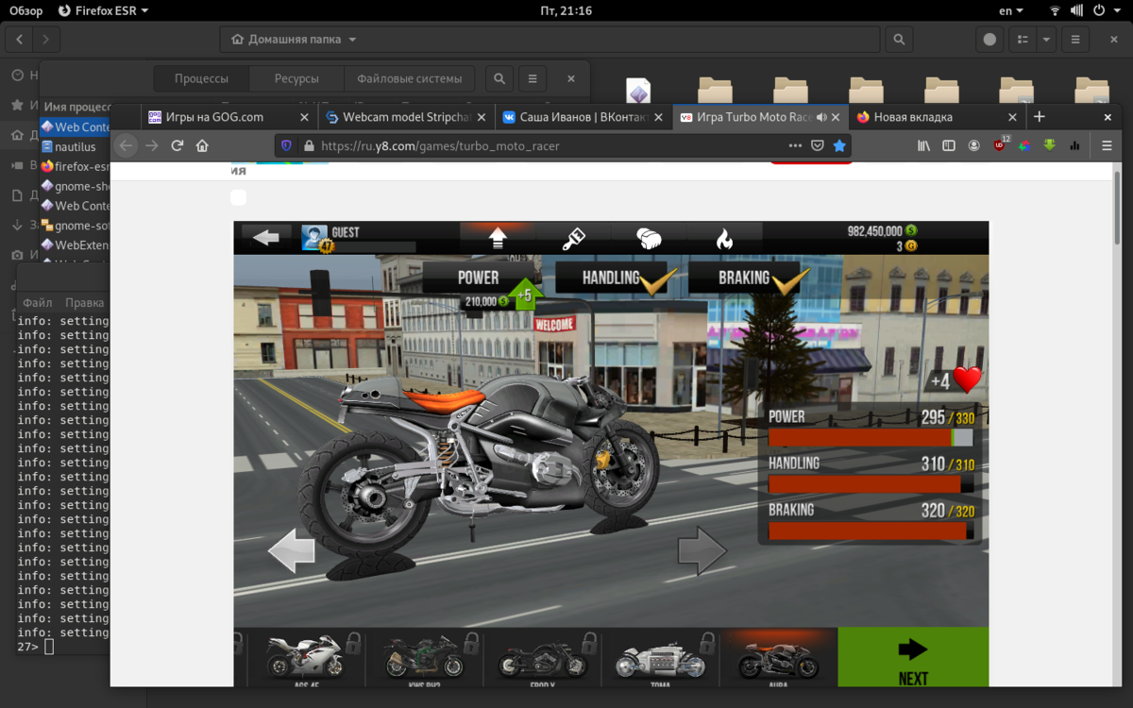Click the search button in Files window
The width and height of the screenshot is (1133, 708).
tap(899, 40)
